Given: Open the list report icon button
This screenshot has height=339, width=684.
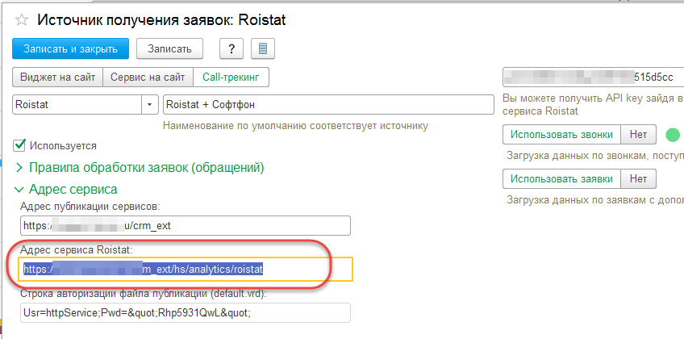Looking at the screenshot, I should pyautogui.click(x=263, y=48).
